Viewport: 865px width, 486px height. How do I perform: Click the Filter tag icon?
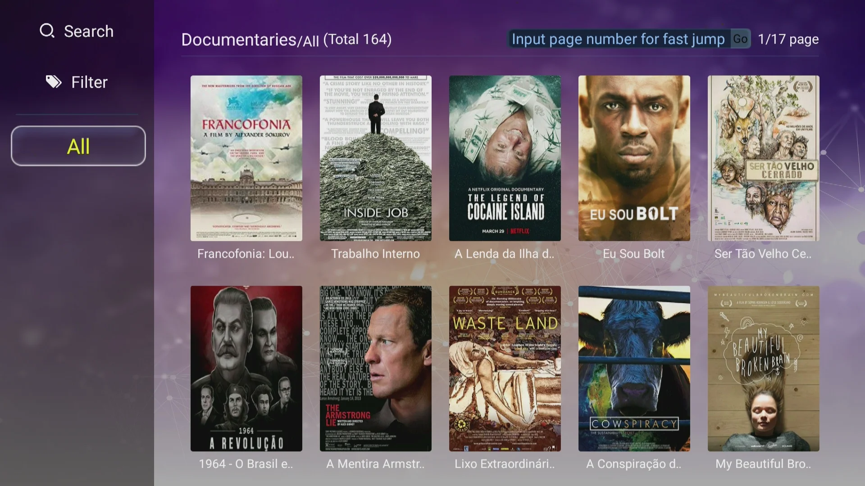pyautogui.click(x=54, y=82)
